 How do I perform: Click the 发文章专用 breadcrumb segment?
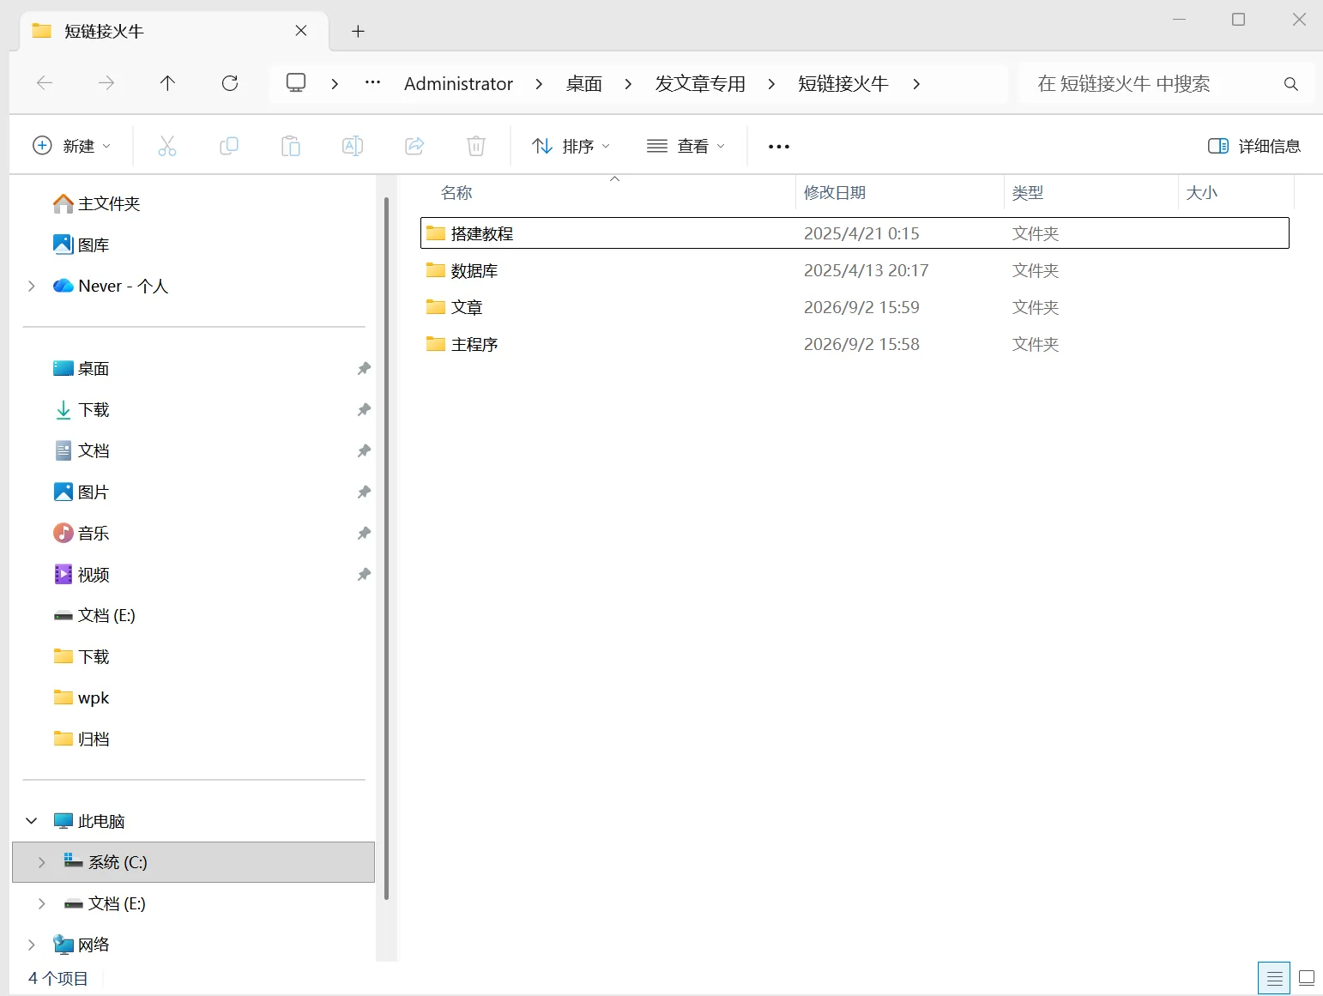point(700,84)
